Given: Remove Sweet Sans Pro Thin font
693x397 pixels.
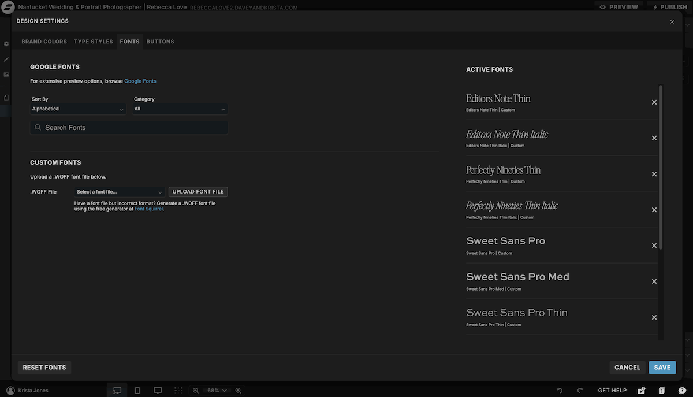Looking at the screenshot, I should [654, 317].
